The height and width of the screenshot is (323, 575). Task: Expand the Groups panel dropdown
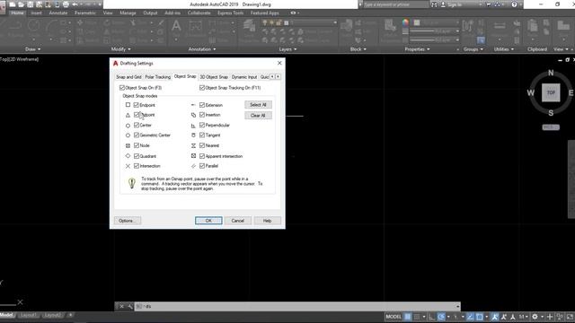pos(482,49)
